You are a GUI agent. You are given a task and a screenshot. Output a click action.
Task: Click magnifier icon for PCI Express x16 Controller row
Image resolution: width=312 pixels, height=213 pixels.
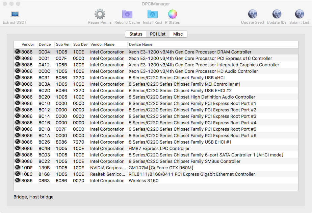point(18,58)
